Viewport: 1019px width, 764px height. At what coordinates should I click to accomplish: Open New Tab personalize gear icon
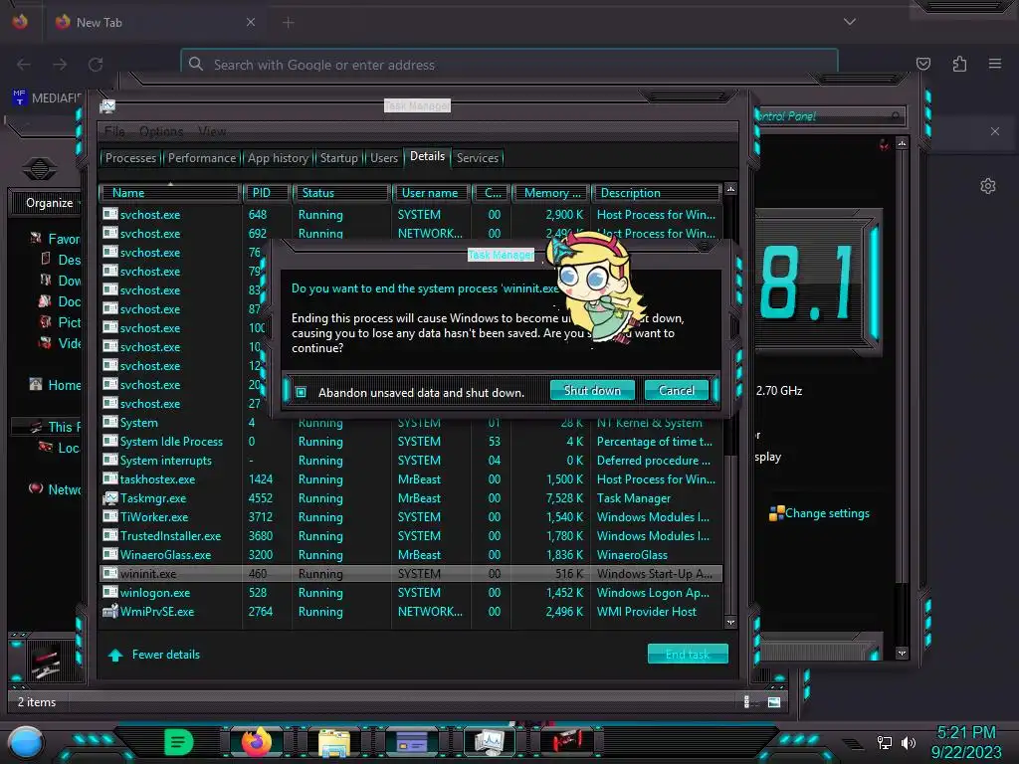tap(988, 186)
